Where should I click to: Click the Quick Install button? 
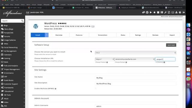pyautogui.click(x=171, y=45)
